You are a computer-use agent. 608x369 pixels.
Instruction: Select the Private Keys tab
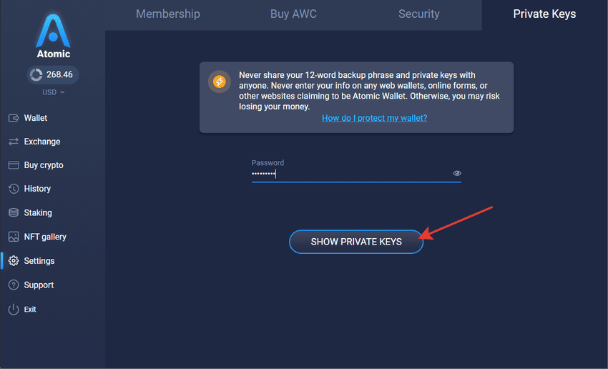point(544,14)
